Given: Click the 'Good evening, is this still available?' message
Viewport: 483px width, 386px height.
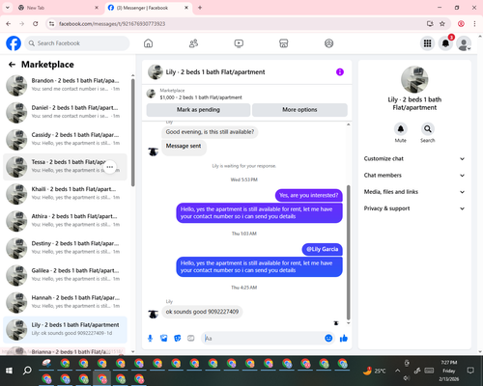Looking at the screenshot, I should point(210,132).
